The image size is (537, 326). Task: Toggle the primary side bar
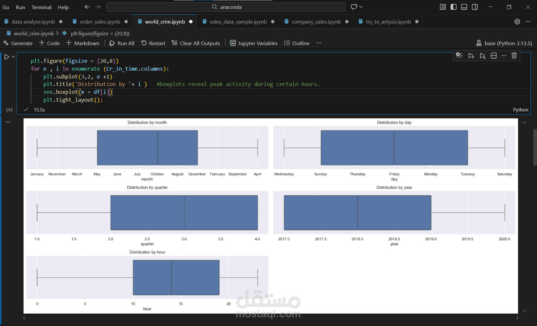[453, 7]
